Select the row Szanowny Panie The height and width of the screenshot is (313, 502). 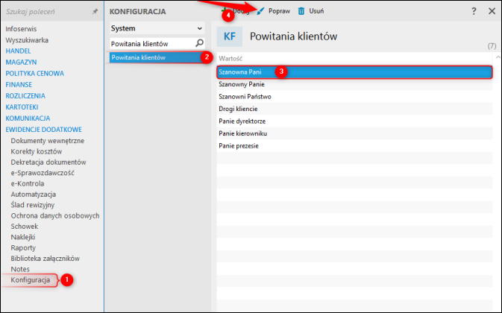(x=354, y=84)
